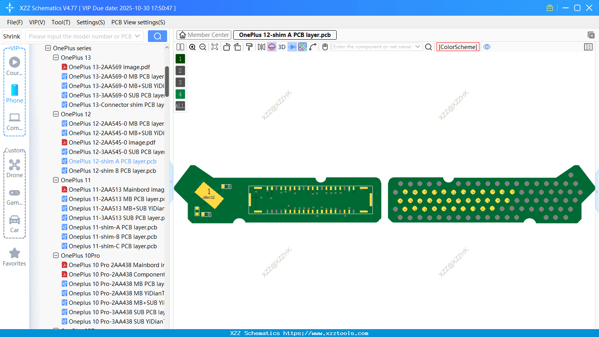Viewport: 599px width, 337px height.
Task: Select the zoom out tool
Action: [203, 47]
